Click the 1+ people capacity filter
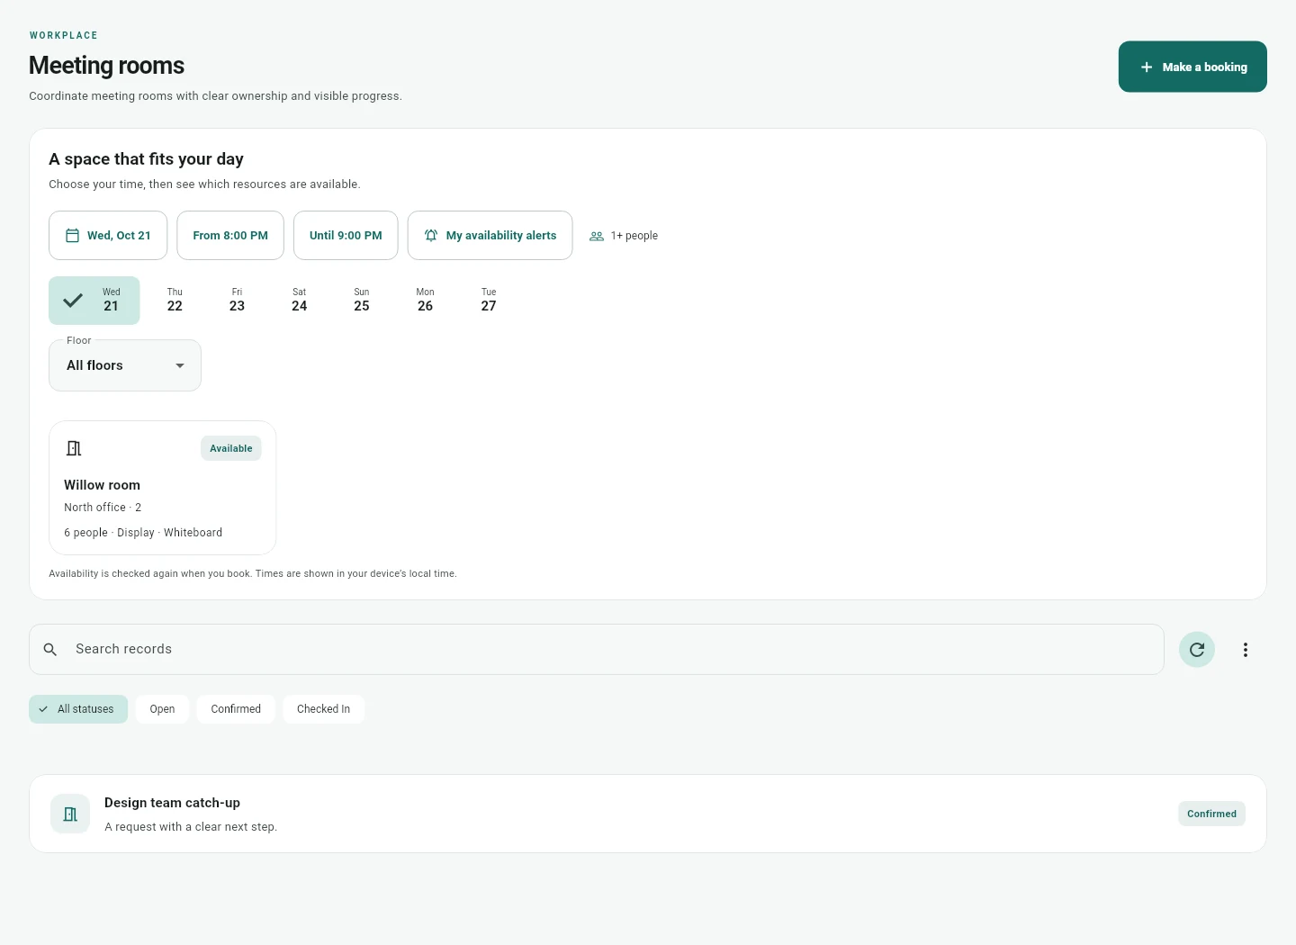The width and height of the screenshot is (1296, 945). 624,236
